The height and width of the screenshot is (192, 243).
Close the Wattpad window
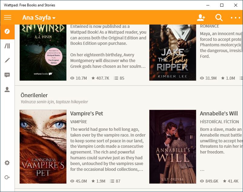(236, 5)
